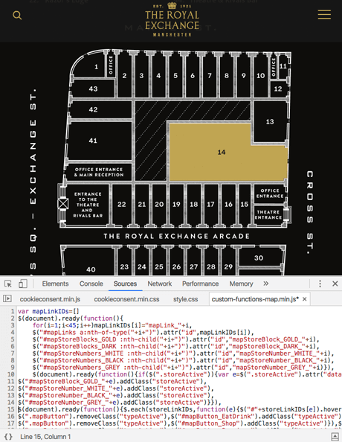Select store unit 10 on map
Viewport: 342px width, 442px height.
point(260,76)
